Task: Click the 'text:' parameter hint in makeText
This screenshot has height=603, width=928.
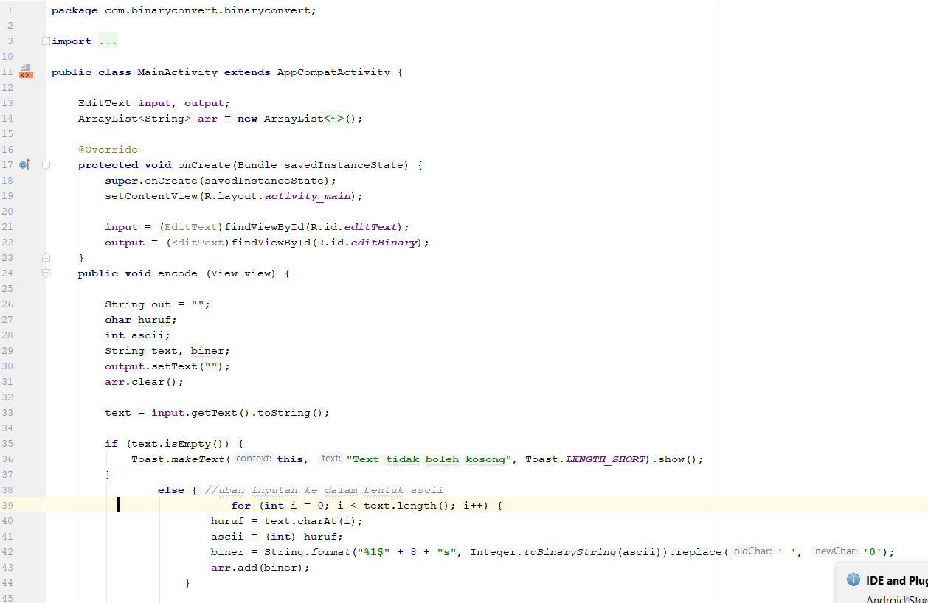Action: pyautogui.click(x=330, y=459)
